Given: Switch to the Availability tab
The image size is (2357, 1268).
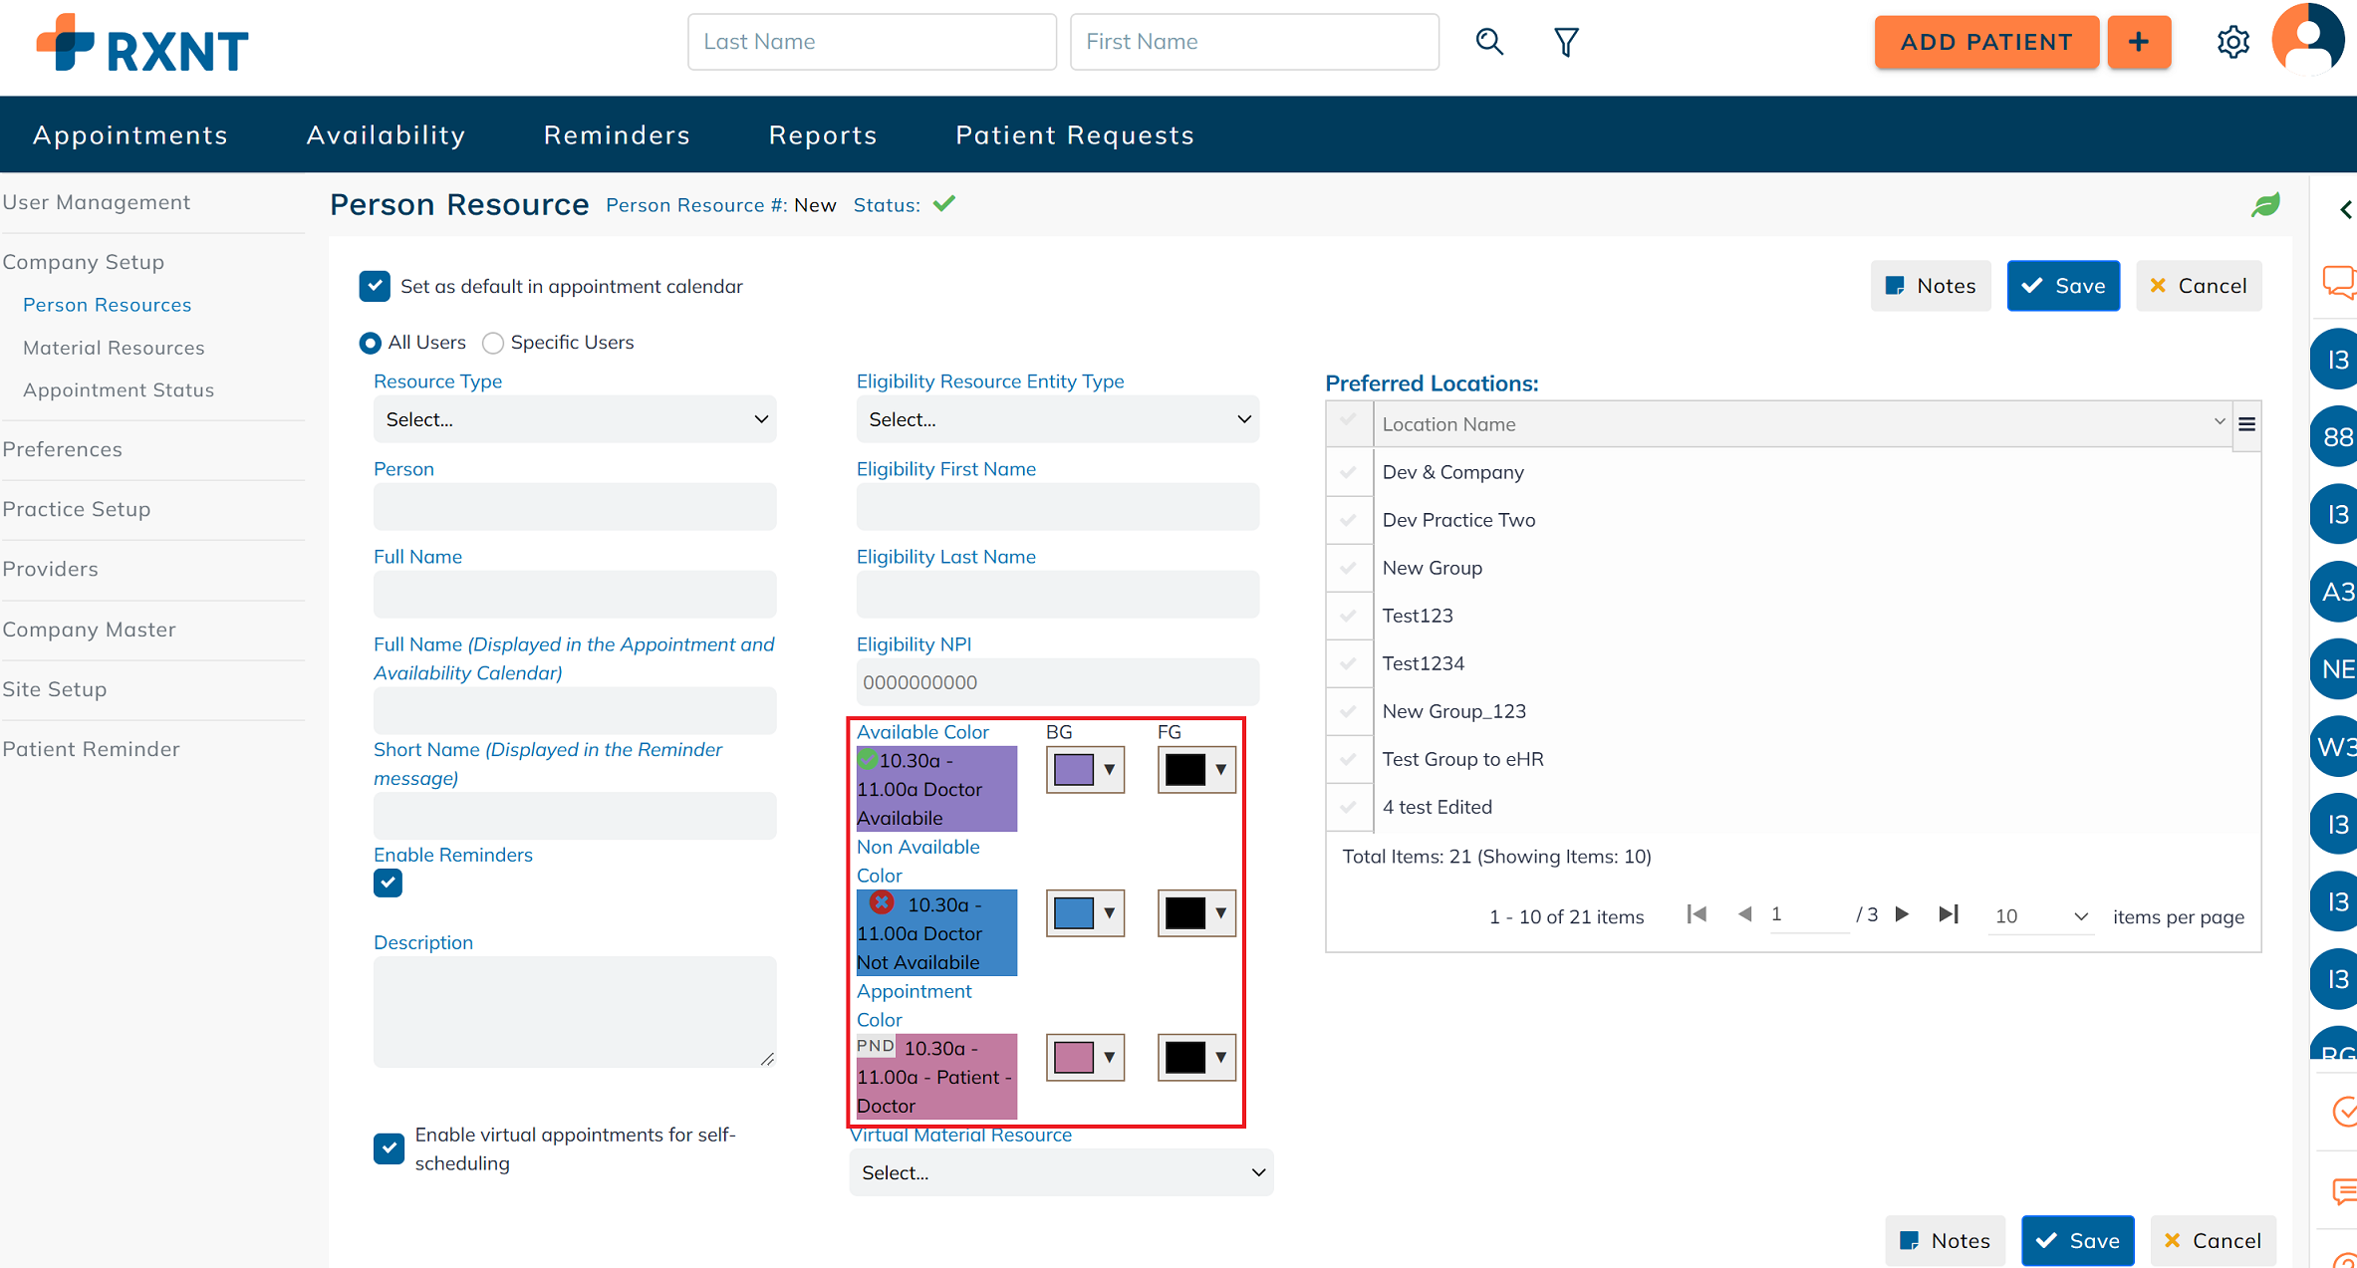Looking at the screenshot, I should pyautogui.click(x=387, y=134).
